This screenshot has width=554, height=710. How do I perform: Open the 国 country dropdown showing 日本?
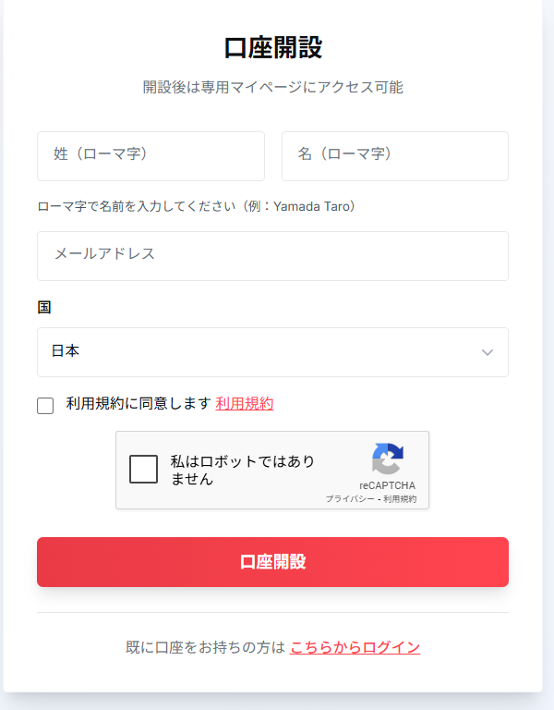point(272,352)
